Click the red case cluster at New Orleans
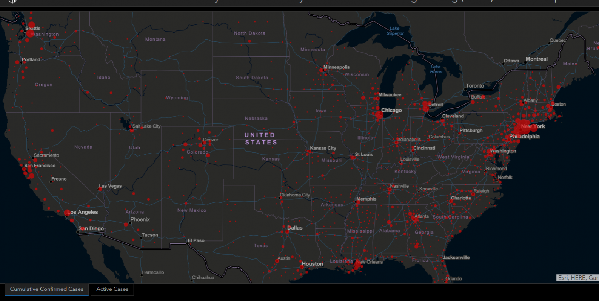Screen dimensions: 599x301 (357, 266)
